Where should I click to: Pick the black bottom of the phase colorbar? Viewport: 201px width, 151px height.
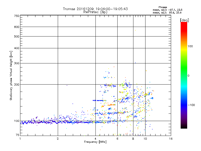click(184, 127)
